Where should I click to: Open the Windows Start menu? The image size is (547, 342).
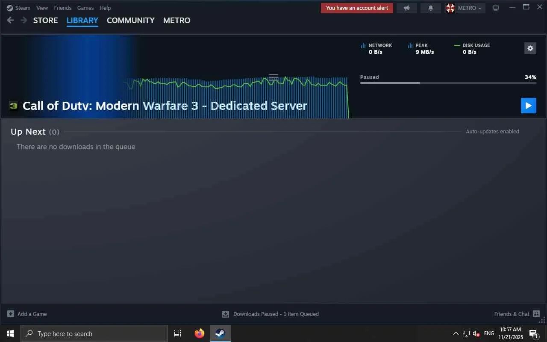pyautogui.click(x=10, y=333)
